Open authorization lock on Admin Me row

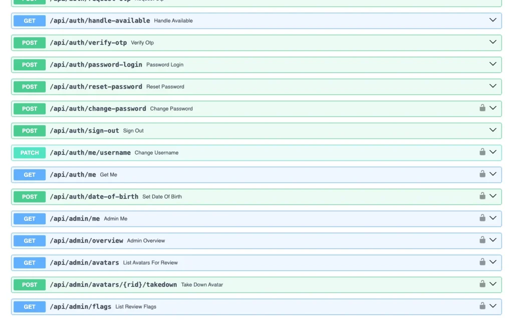tap(482, 217)
